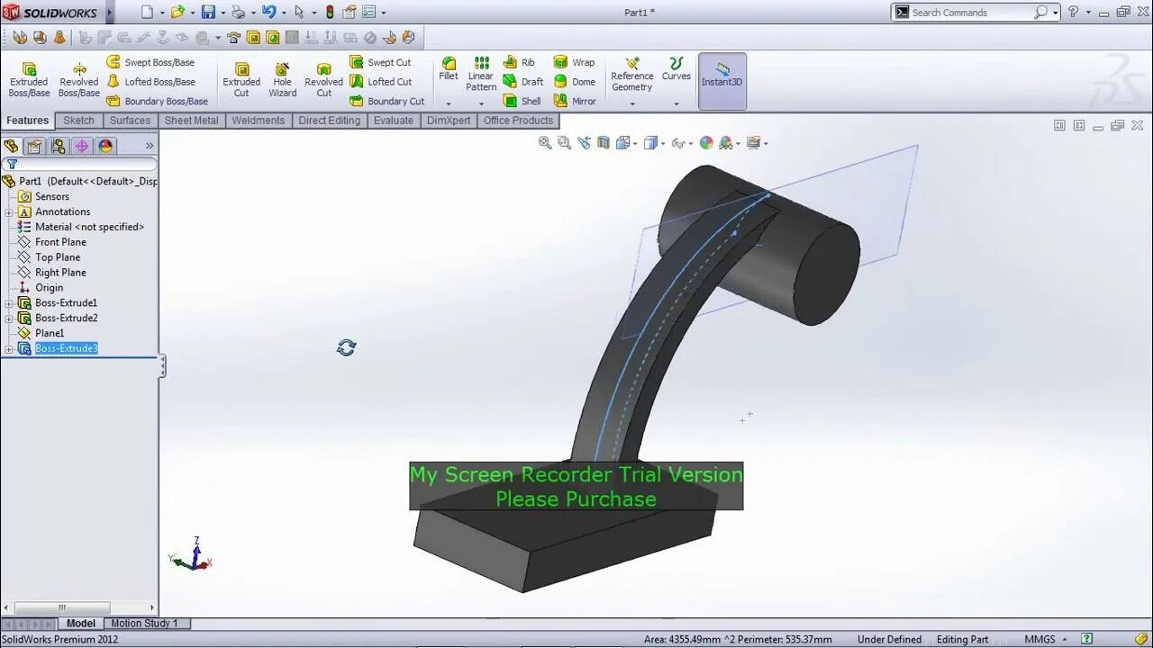The image size is (1153, 648).
Task: Start the Hole Wizard
Action: [282, 79]
